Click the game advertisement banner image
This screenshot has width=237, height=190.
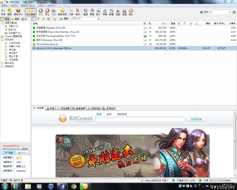[x=133, y=153]
